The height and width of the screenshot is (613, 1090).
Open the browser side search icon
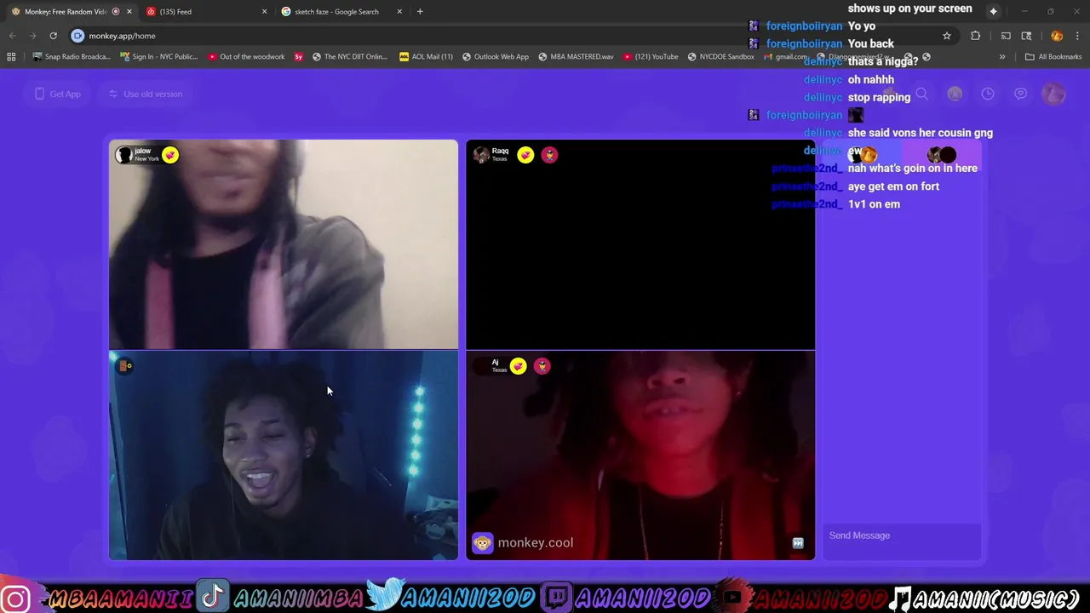pyautogui.click(x=1026, y=36)
